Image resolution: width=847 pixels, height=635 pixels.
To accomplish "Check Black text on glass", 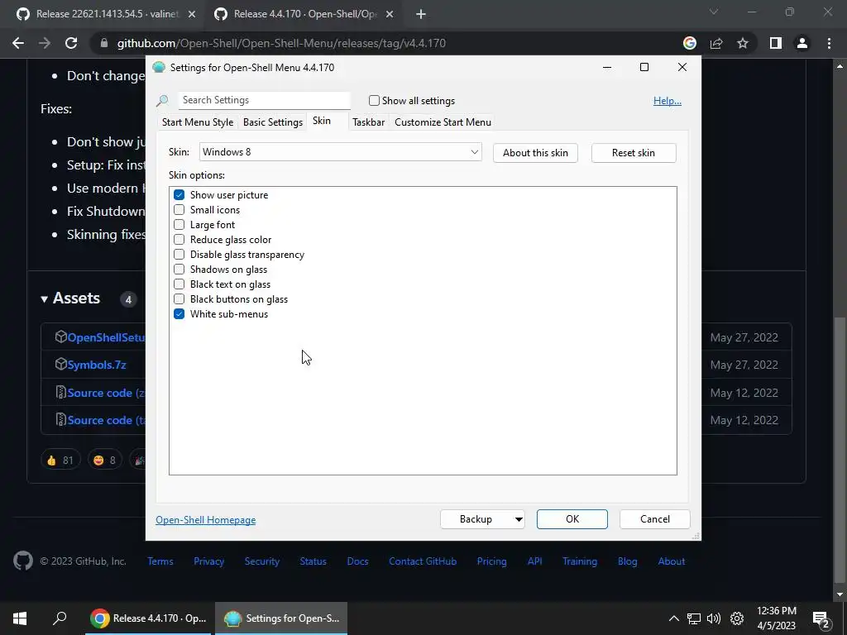I will tap(179, 284).
